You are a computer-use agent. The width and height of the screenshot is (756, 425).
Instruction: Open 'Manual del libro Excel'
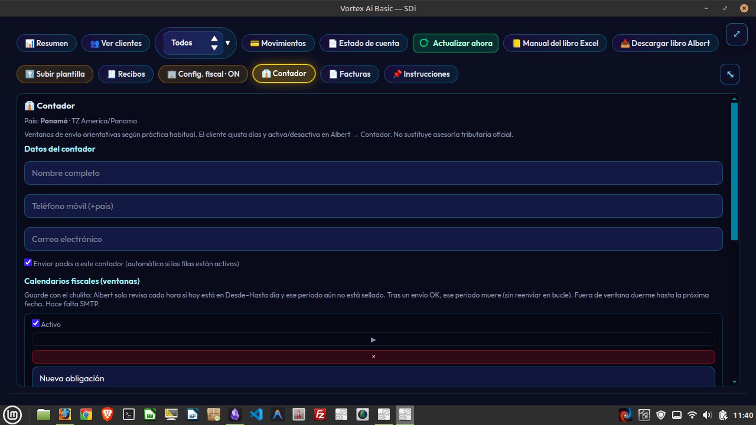[x=555, y=43]
